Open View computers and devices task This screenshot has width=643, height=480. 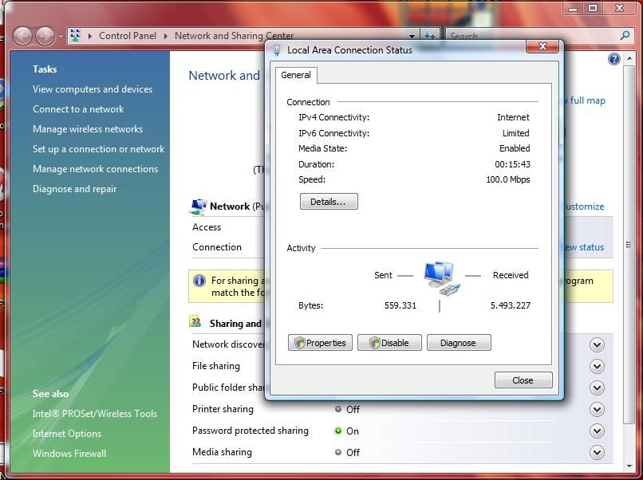click(93, 89)
